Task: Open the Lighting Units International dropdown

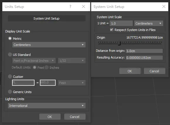Action: (x=47, y=106)
